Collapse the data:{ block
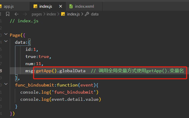This screenshot has width=189, height=118. (6, 41)
